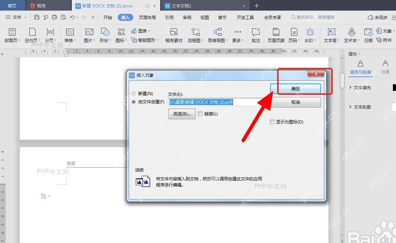Click the More (更多) ribbon icon

238,35
